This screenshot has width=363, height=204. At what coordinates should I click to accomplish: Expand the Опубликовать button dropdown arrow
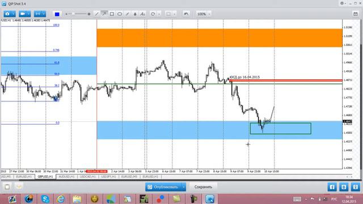point(184,187)
